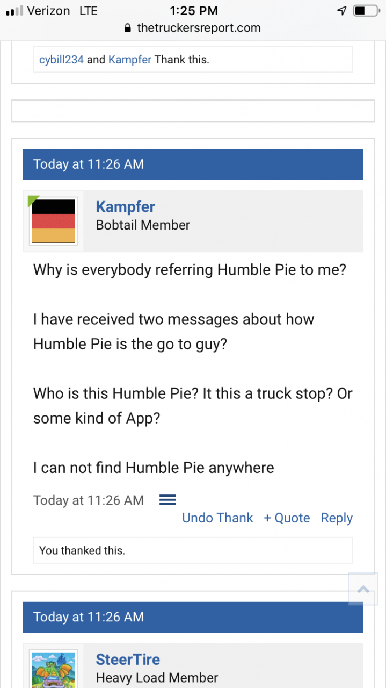
Task: Undo Thank on Kampfer's post
Action: tap(217, 518)
